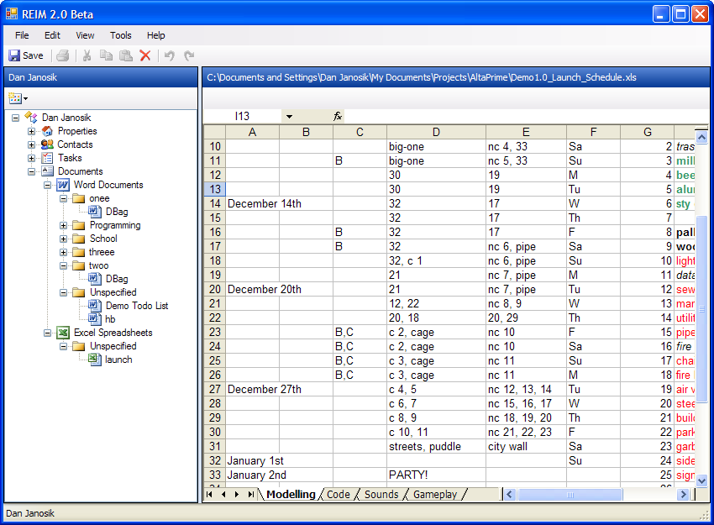Click the I13 cell name box
The width and height of the screenshot is (714, 525).
(x=242, y=117)
